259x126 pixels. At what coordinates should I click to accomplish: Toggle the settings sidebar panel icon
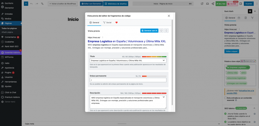coord(241,4)
